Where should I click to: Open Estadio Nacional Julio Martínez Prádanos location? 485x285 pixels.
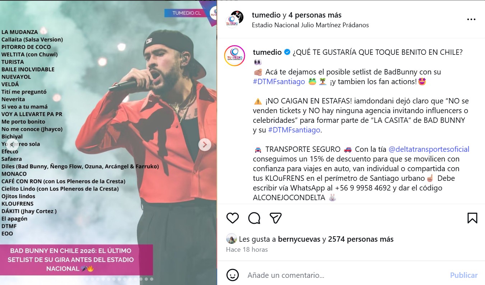(x=311, y=25)
